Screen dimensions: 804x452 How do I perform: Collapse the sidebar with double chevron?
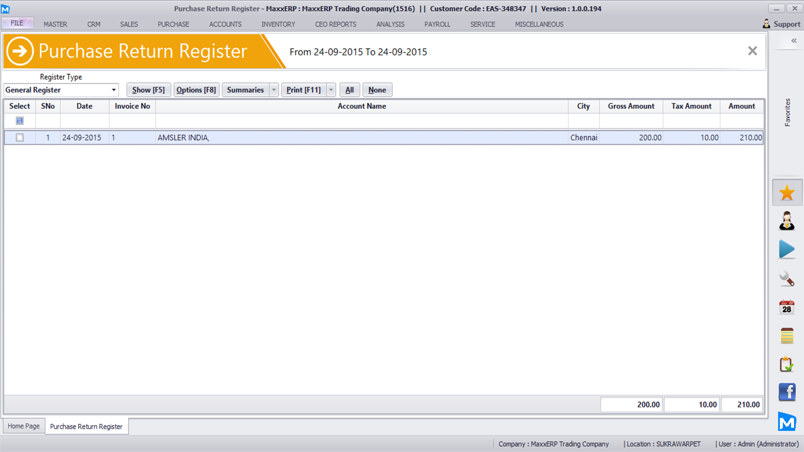pyautogui.click(x=793, y=41)
